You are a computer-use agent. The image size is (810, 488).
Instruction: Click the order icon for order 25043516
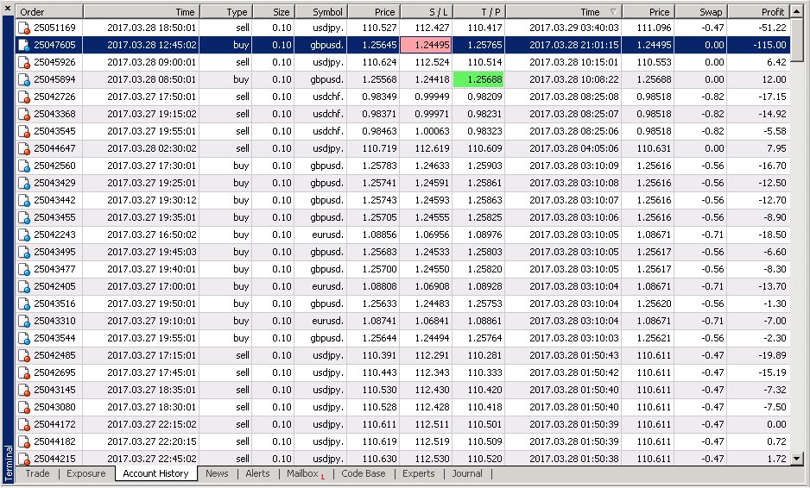pyautogui.click(x=24, y=303)
